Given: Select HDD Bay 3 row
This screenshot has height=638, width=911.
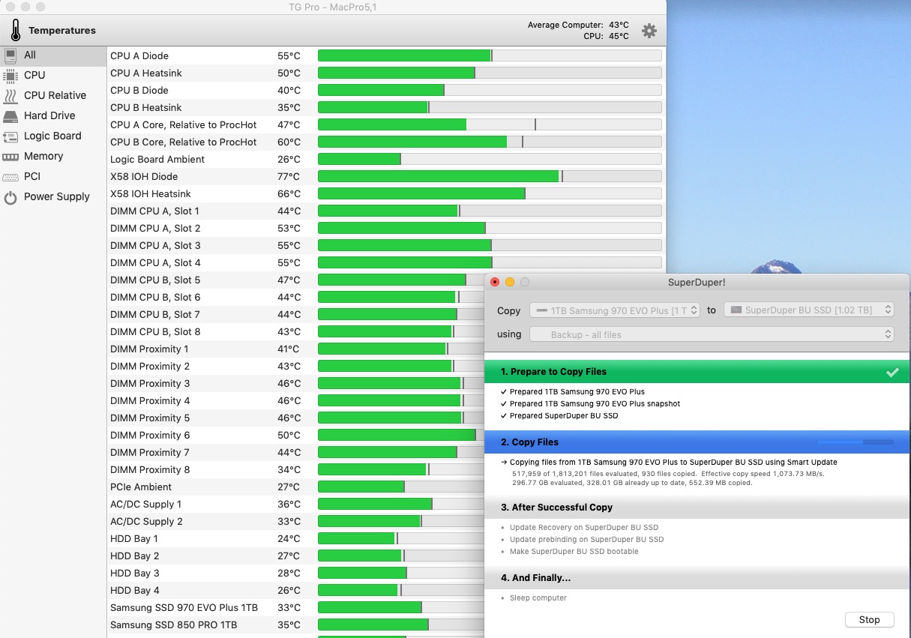Looking at the screenshot, I should click(x=296, y=573).
